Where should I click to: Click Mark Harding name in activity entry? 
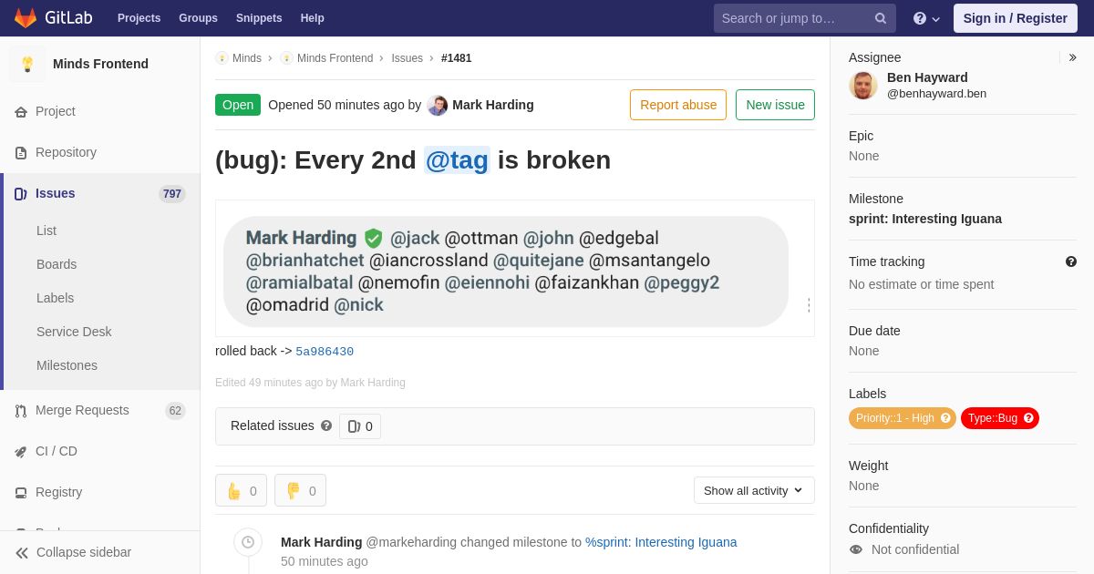click(x=322, y=542)
